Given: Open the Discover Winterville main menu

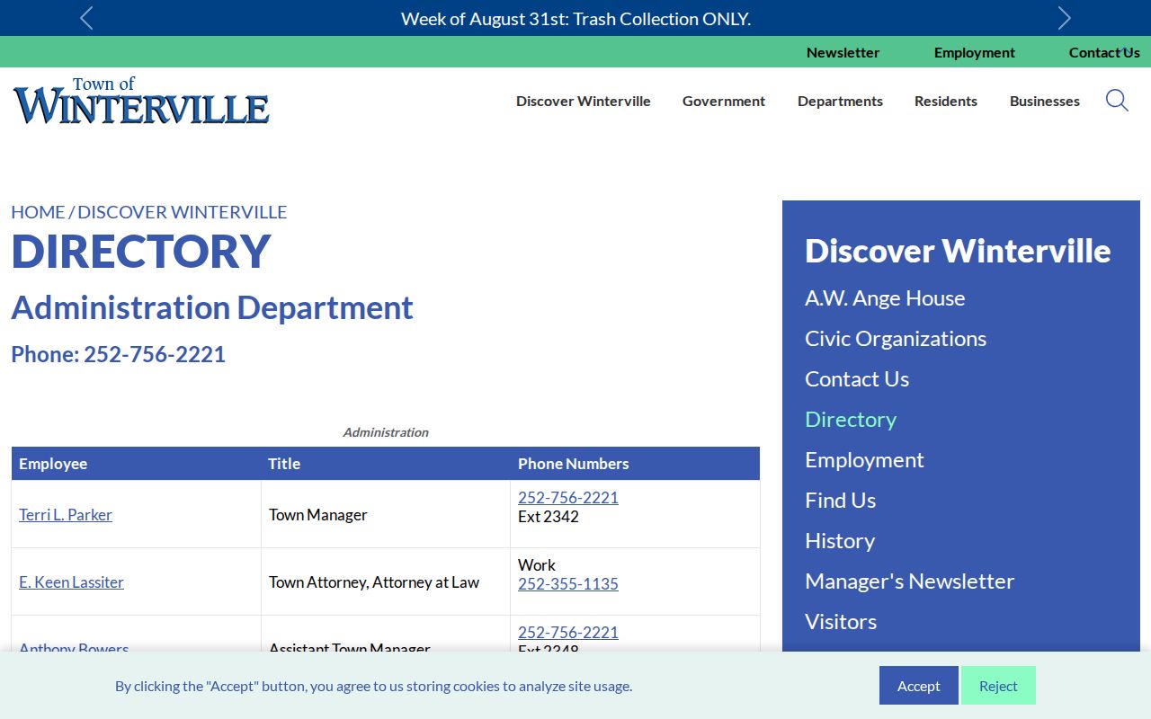Looking at the screenshot, I should click(584, 101).
